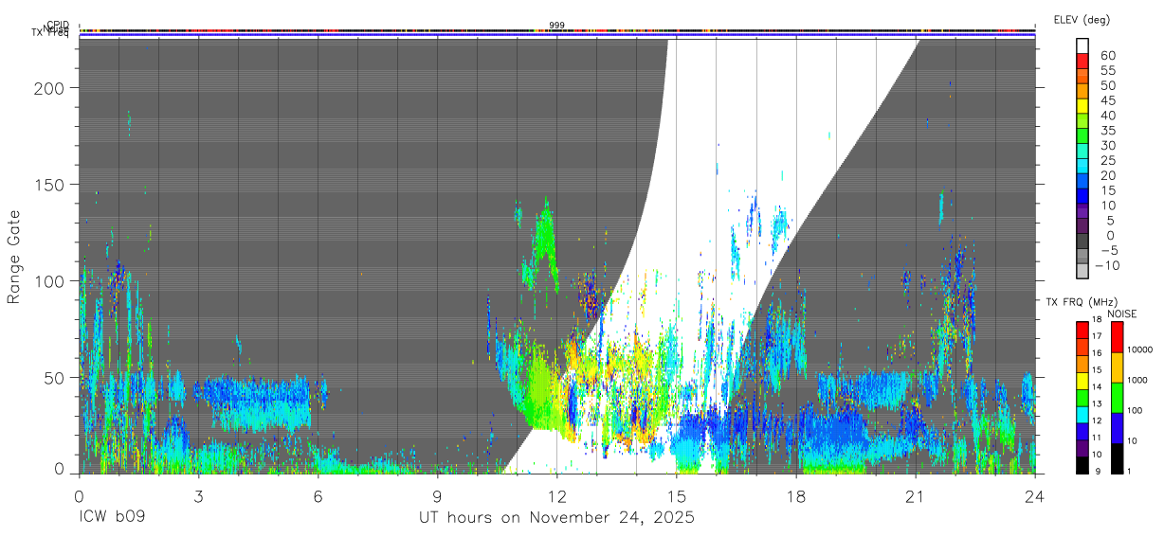Click the green 13–14 MHz TX FRQ segment
This screenshot has width=1164, height=537.
tap(1082, 397)
